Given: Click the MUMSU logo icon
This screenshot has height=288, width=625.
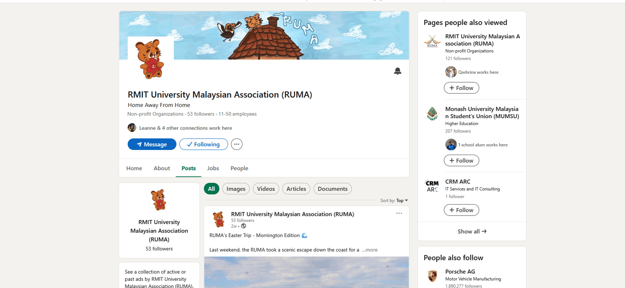Looking at the screenshot, I should 432,114.
